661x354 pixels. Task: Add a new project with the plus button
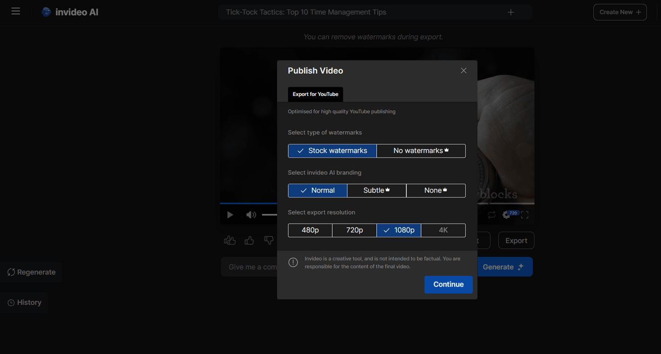point(510,12)
